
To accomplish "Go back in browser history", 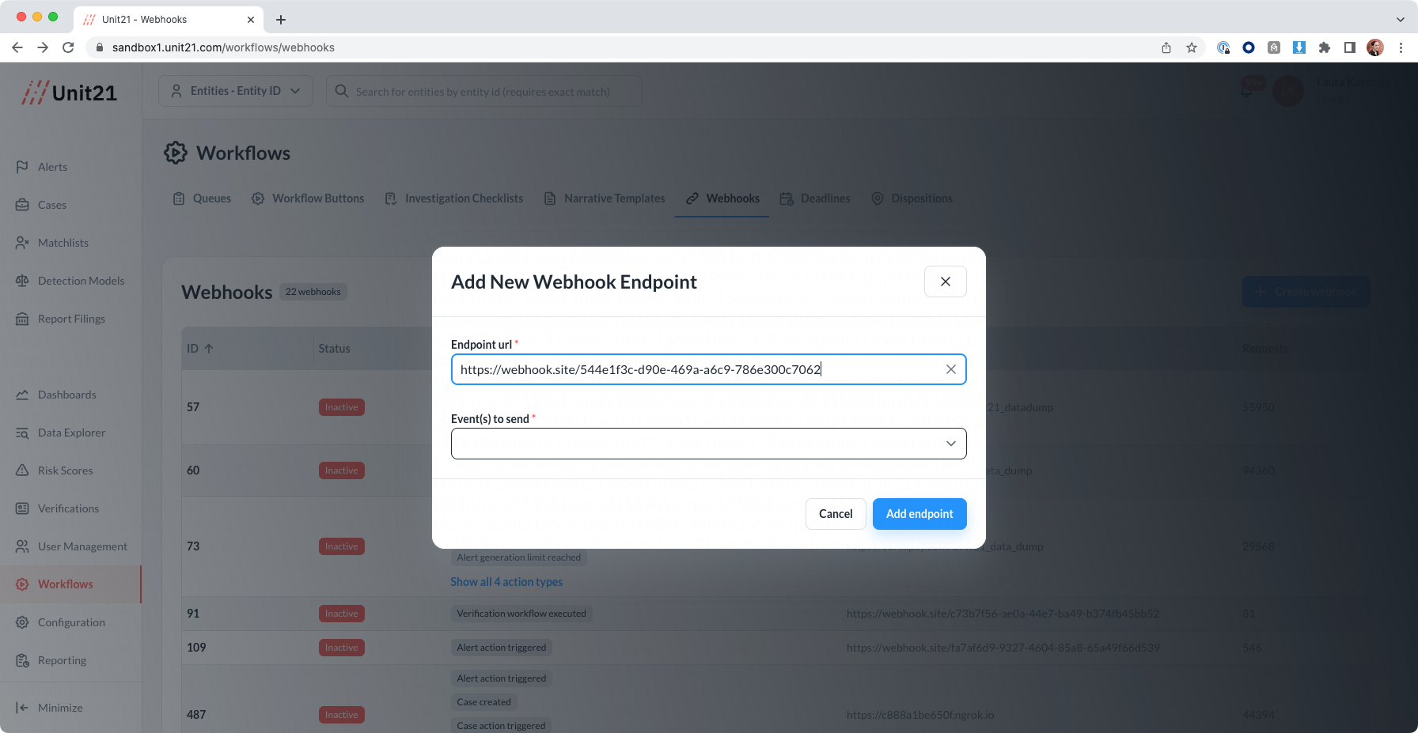I will coord(17,47).
